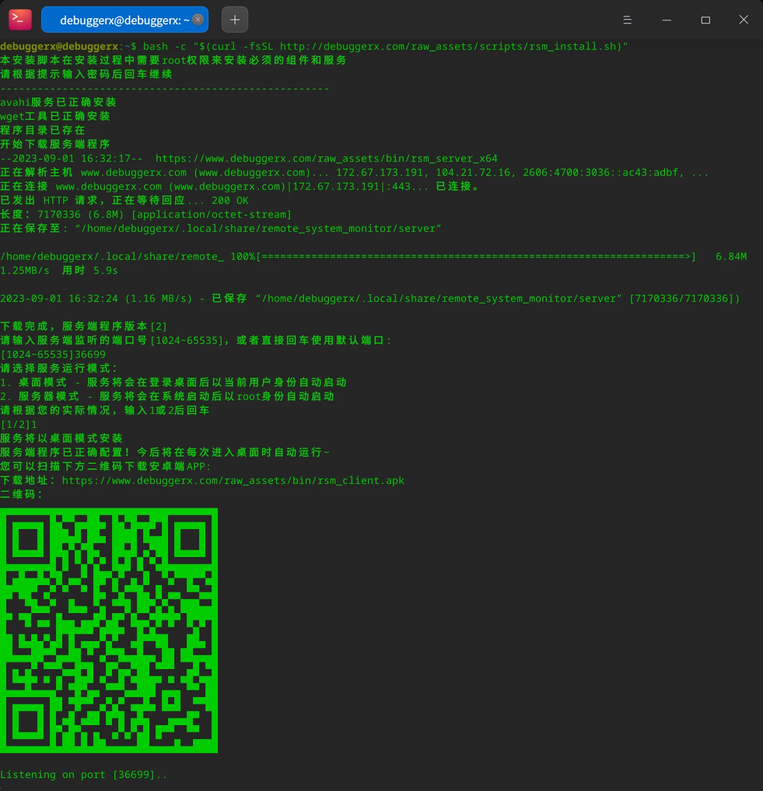Click the 'wget工具已正确安装' line
The image size is (763, 791).
point(55,117)
